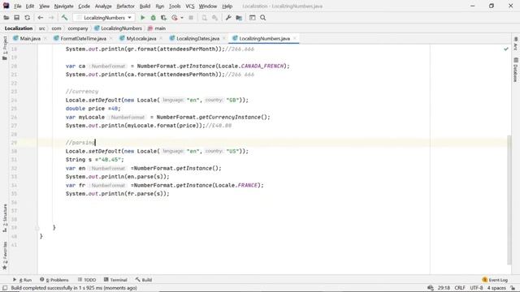Viewport: 520px width, 292px height.
Task: Open the LocalizingNumbers run configuration dropdown
Action: pyautogui.click(x=104, y=18)
